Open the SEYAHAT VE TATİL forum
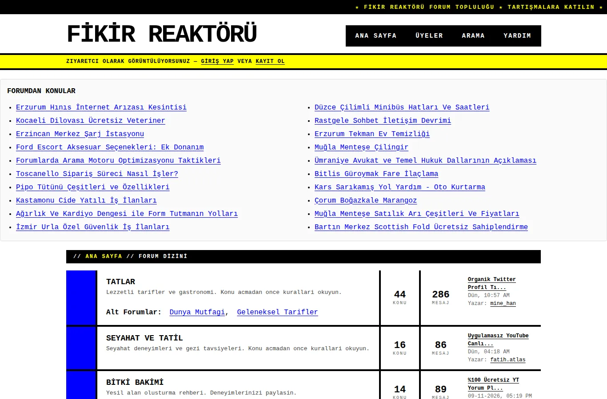This screenshot has width=607, height=399. click(144, 338)
